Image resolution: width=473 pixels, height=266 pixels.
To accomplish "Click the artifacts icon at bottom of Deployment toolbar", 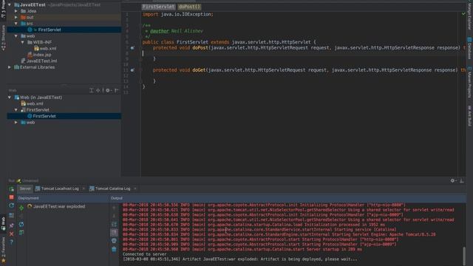I will (x=21, y=233).
